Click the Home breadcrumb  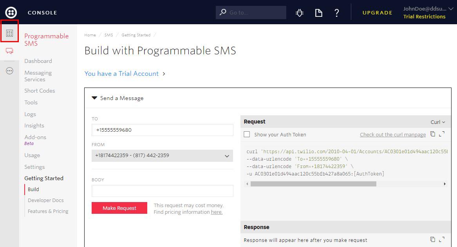coord(90,35)
